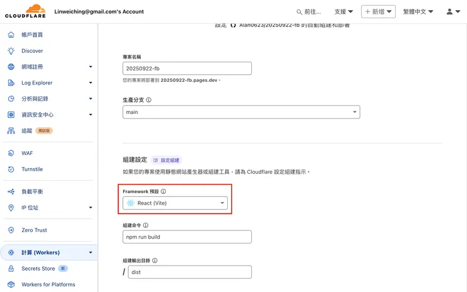This screenshot has width=467, height=292.
Task: Click the 組建設定 heading
Action: (x=135, y=160)
